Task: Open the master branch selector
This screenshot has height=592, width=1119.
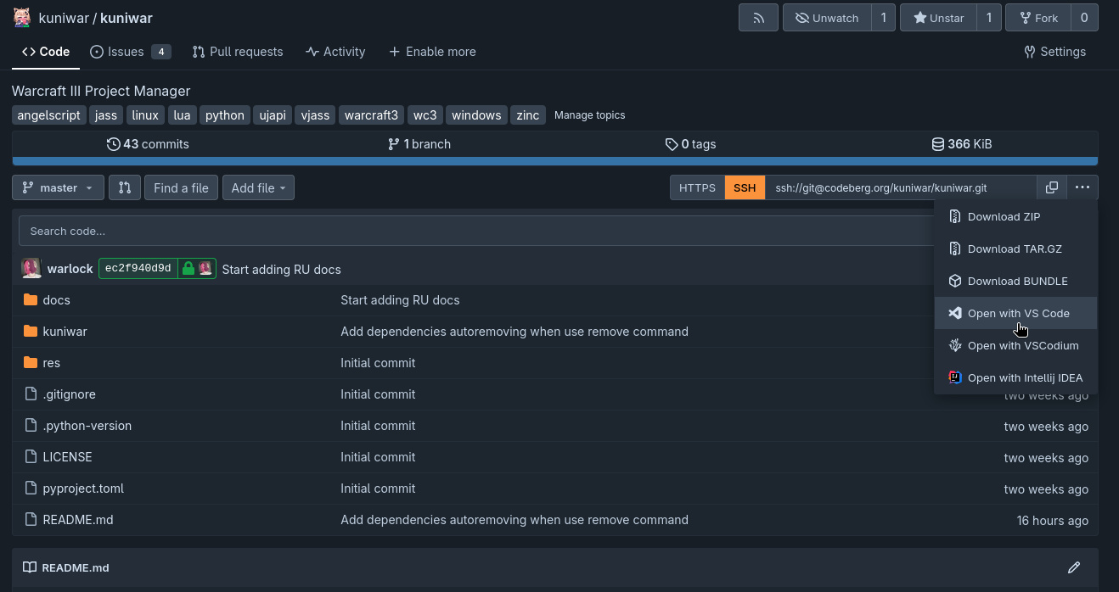Action: (57, 187)
